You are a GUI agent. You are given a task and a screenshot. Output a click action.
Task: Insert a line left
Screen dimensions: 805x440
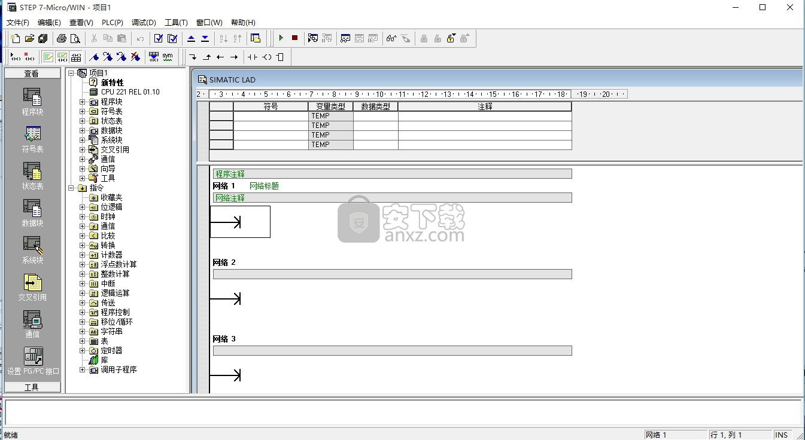[220, 57]
